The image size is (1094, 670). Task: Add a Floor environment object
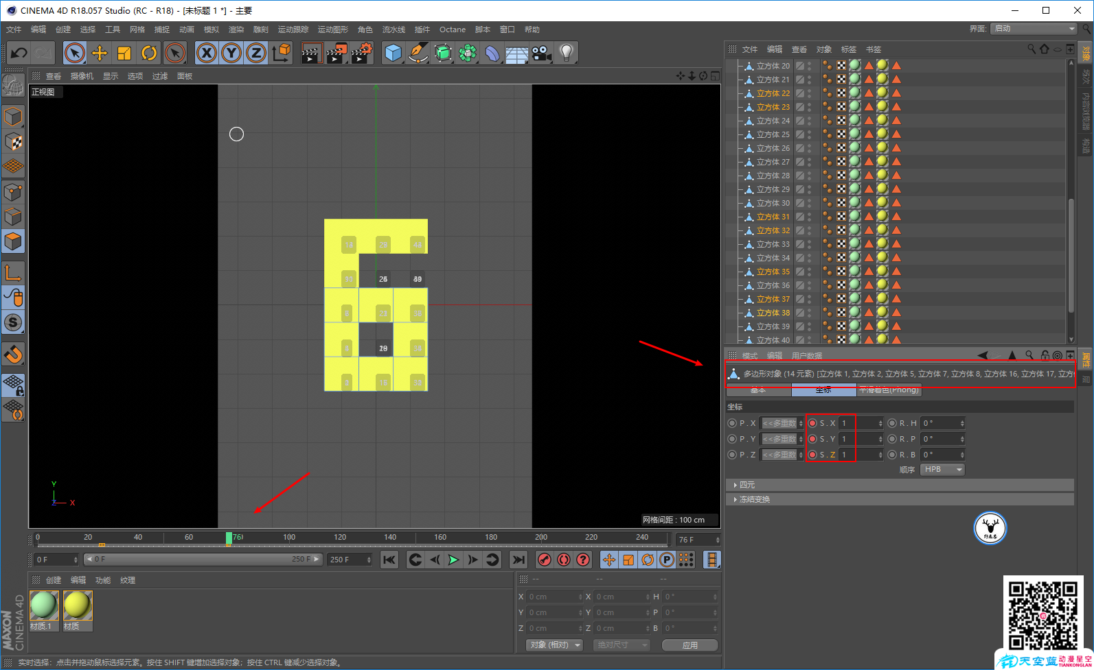[x=516, y=53]
